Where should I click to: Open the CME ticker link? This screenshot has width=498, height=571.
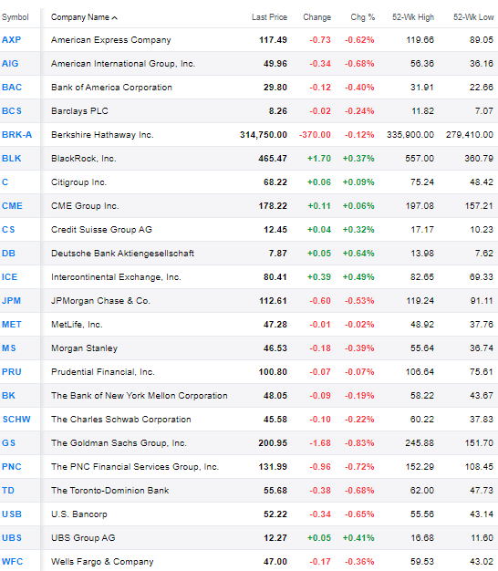click(12, 206)
